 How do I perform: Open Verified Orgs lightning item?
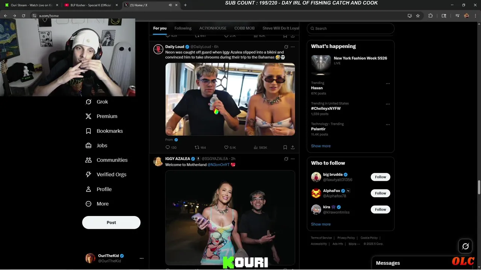click(x=106, y=174)
